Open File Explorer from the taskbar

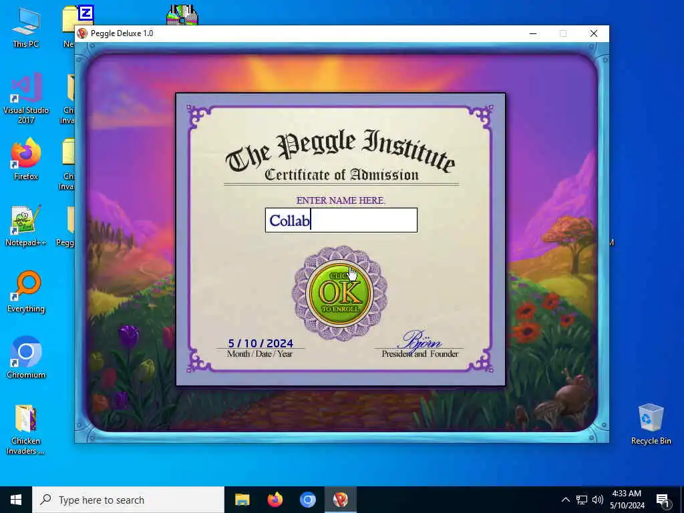tap(242, 500)
